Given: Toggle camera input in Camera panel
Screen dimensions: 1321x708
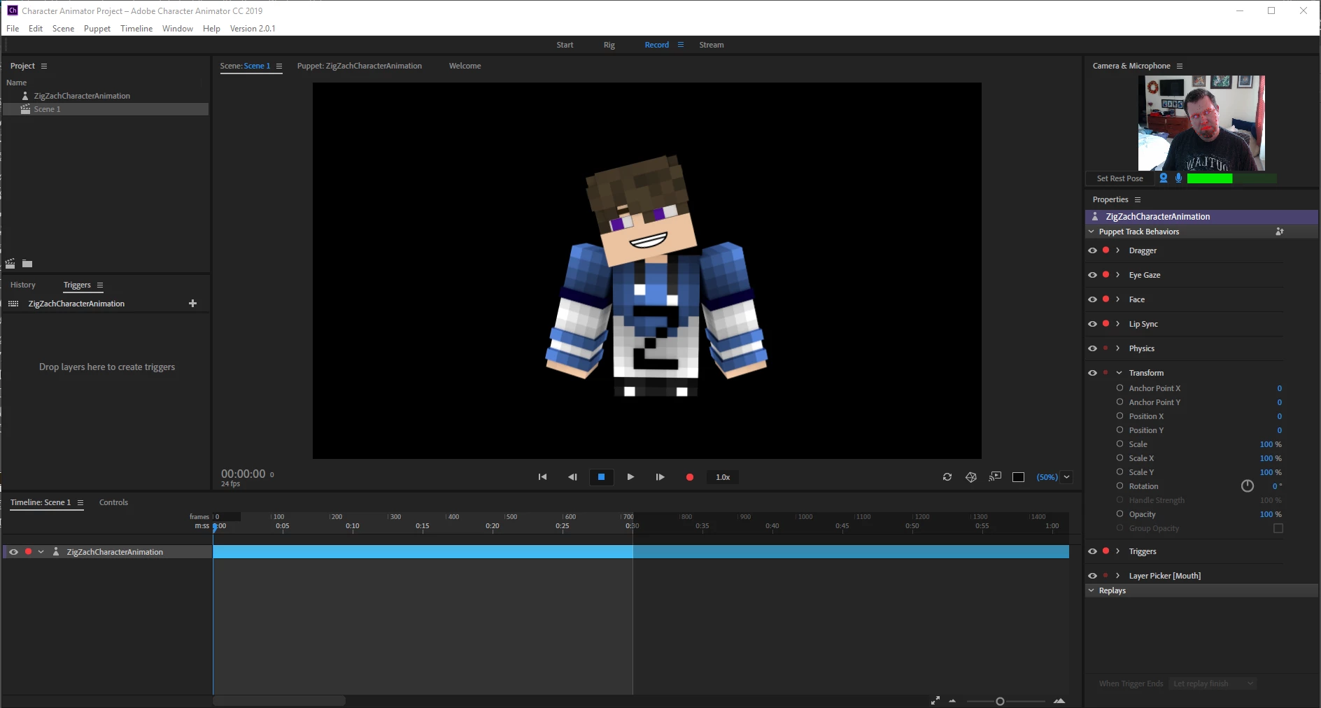Looking at the screenshot, I should 1164,178.
